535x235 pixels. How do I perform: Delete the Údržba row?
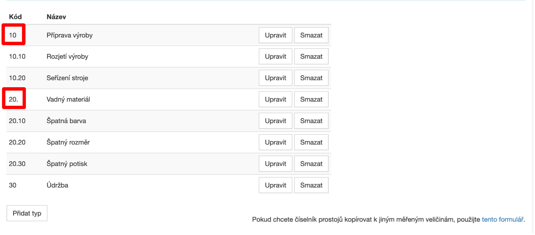311,185
